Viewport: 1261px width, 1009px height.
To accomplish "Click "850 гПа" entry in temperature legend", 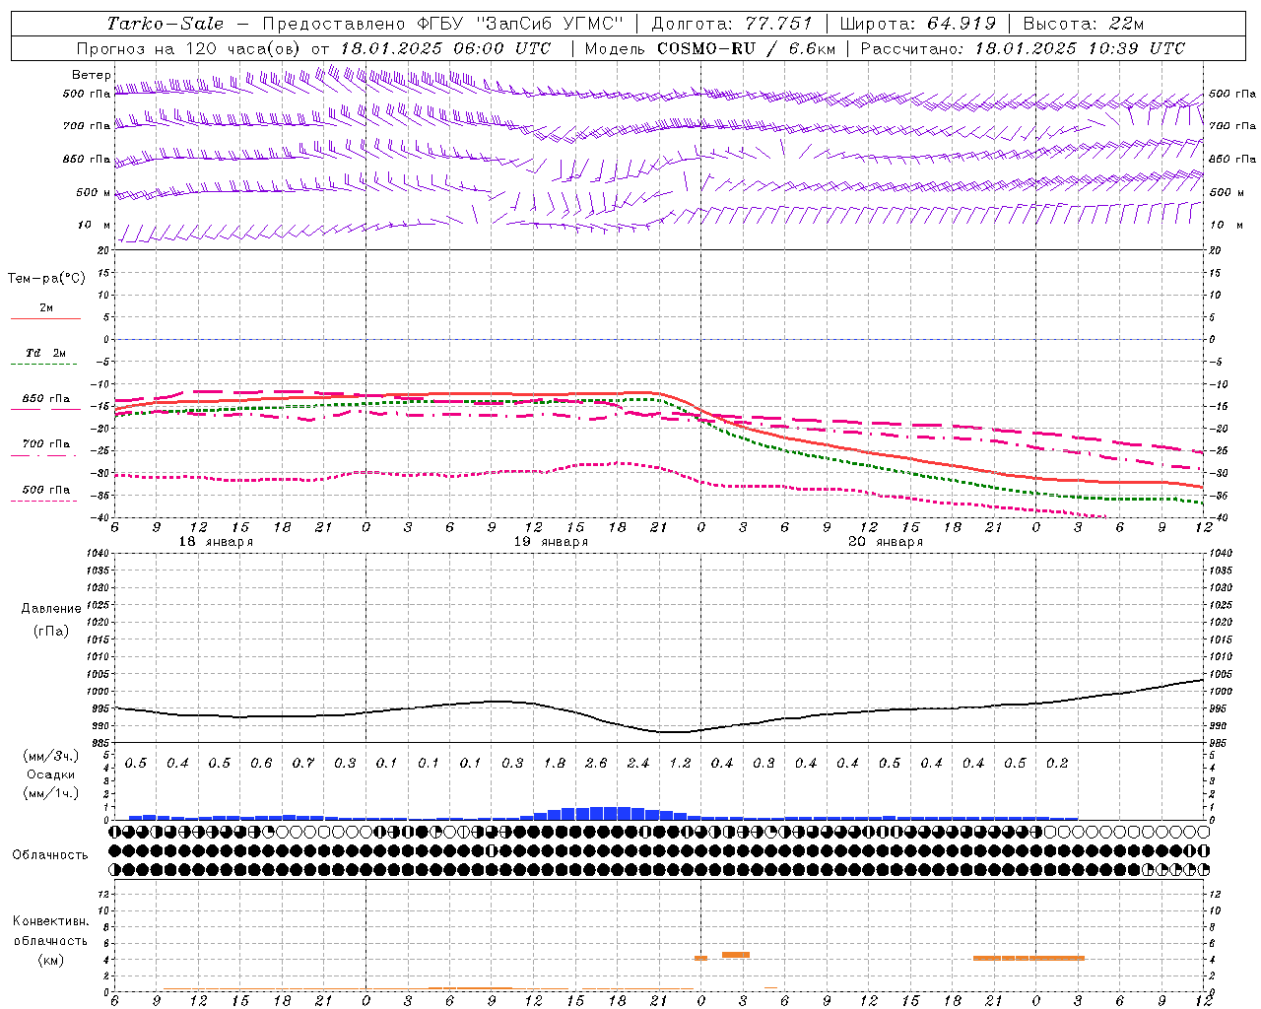I will click(x=45, y=399).
